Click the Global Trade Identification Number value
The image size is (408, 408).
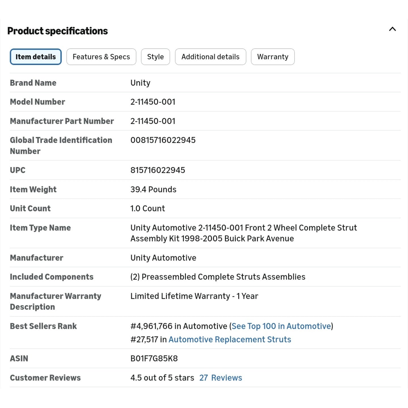(x=163, y=140)
